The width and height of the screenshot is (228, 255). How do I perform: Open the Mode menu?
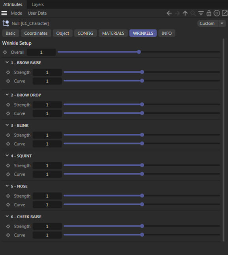point(17,13)
